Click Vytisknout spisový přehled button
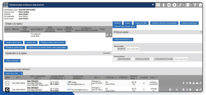The width and height of the screenshot is (206, 95). pyautogui.click(x=181, y=59)
